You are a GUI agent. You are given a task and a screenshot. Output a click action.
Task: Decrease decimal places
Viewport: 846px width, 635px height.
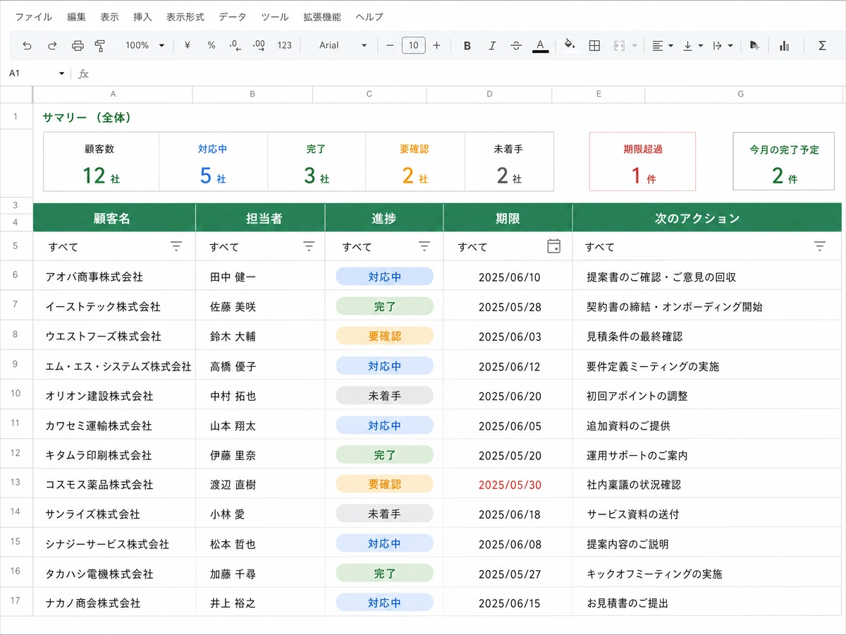click(x=235, y=45)
